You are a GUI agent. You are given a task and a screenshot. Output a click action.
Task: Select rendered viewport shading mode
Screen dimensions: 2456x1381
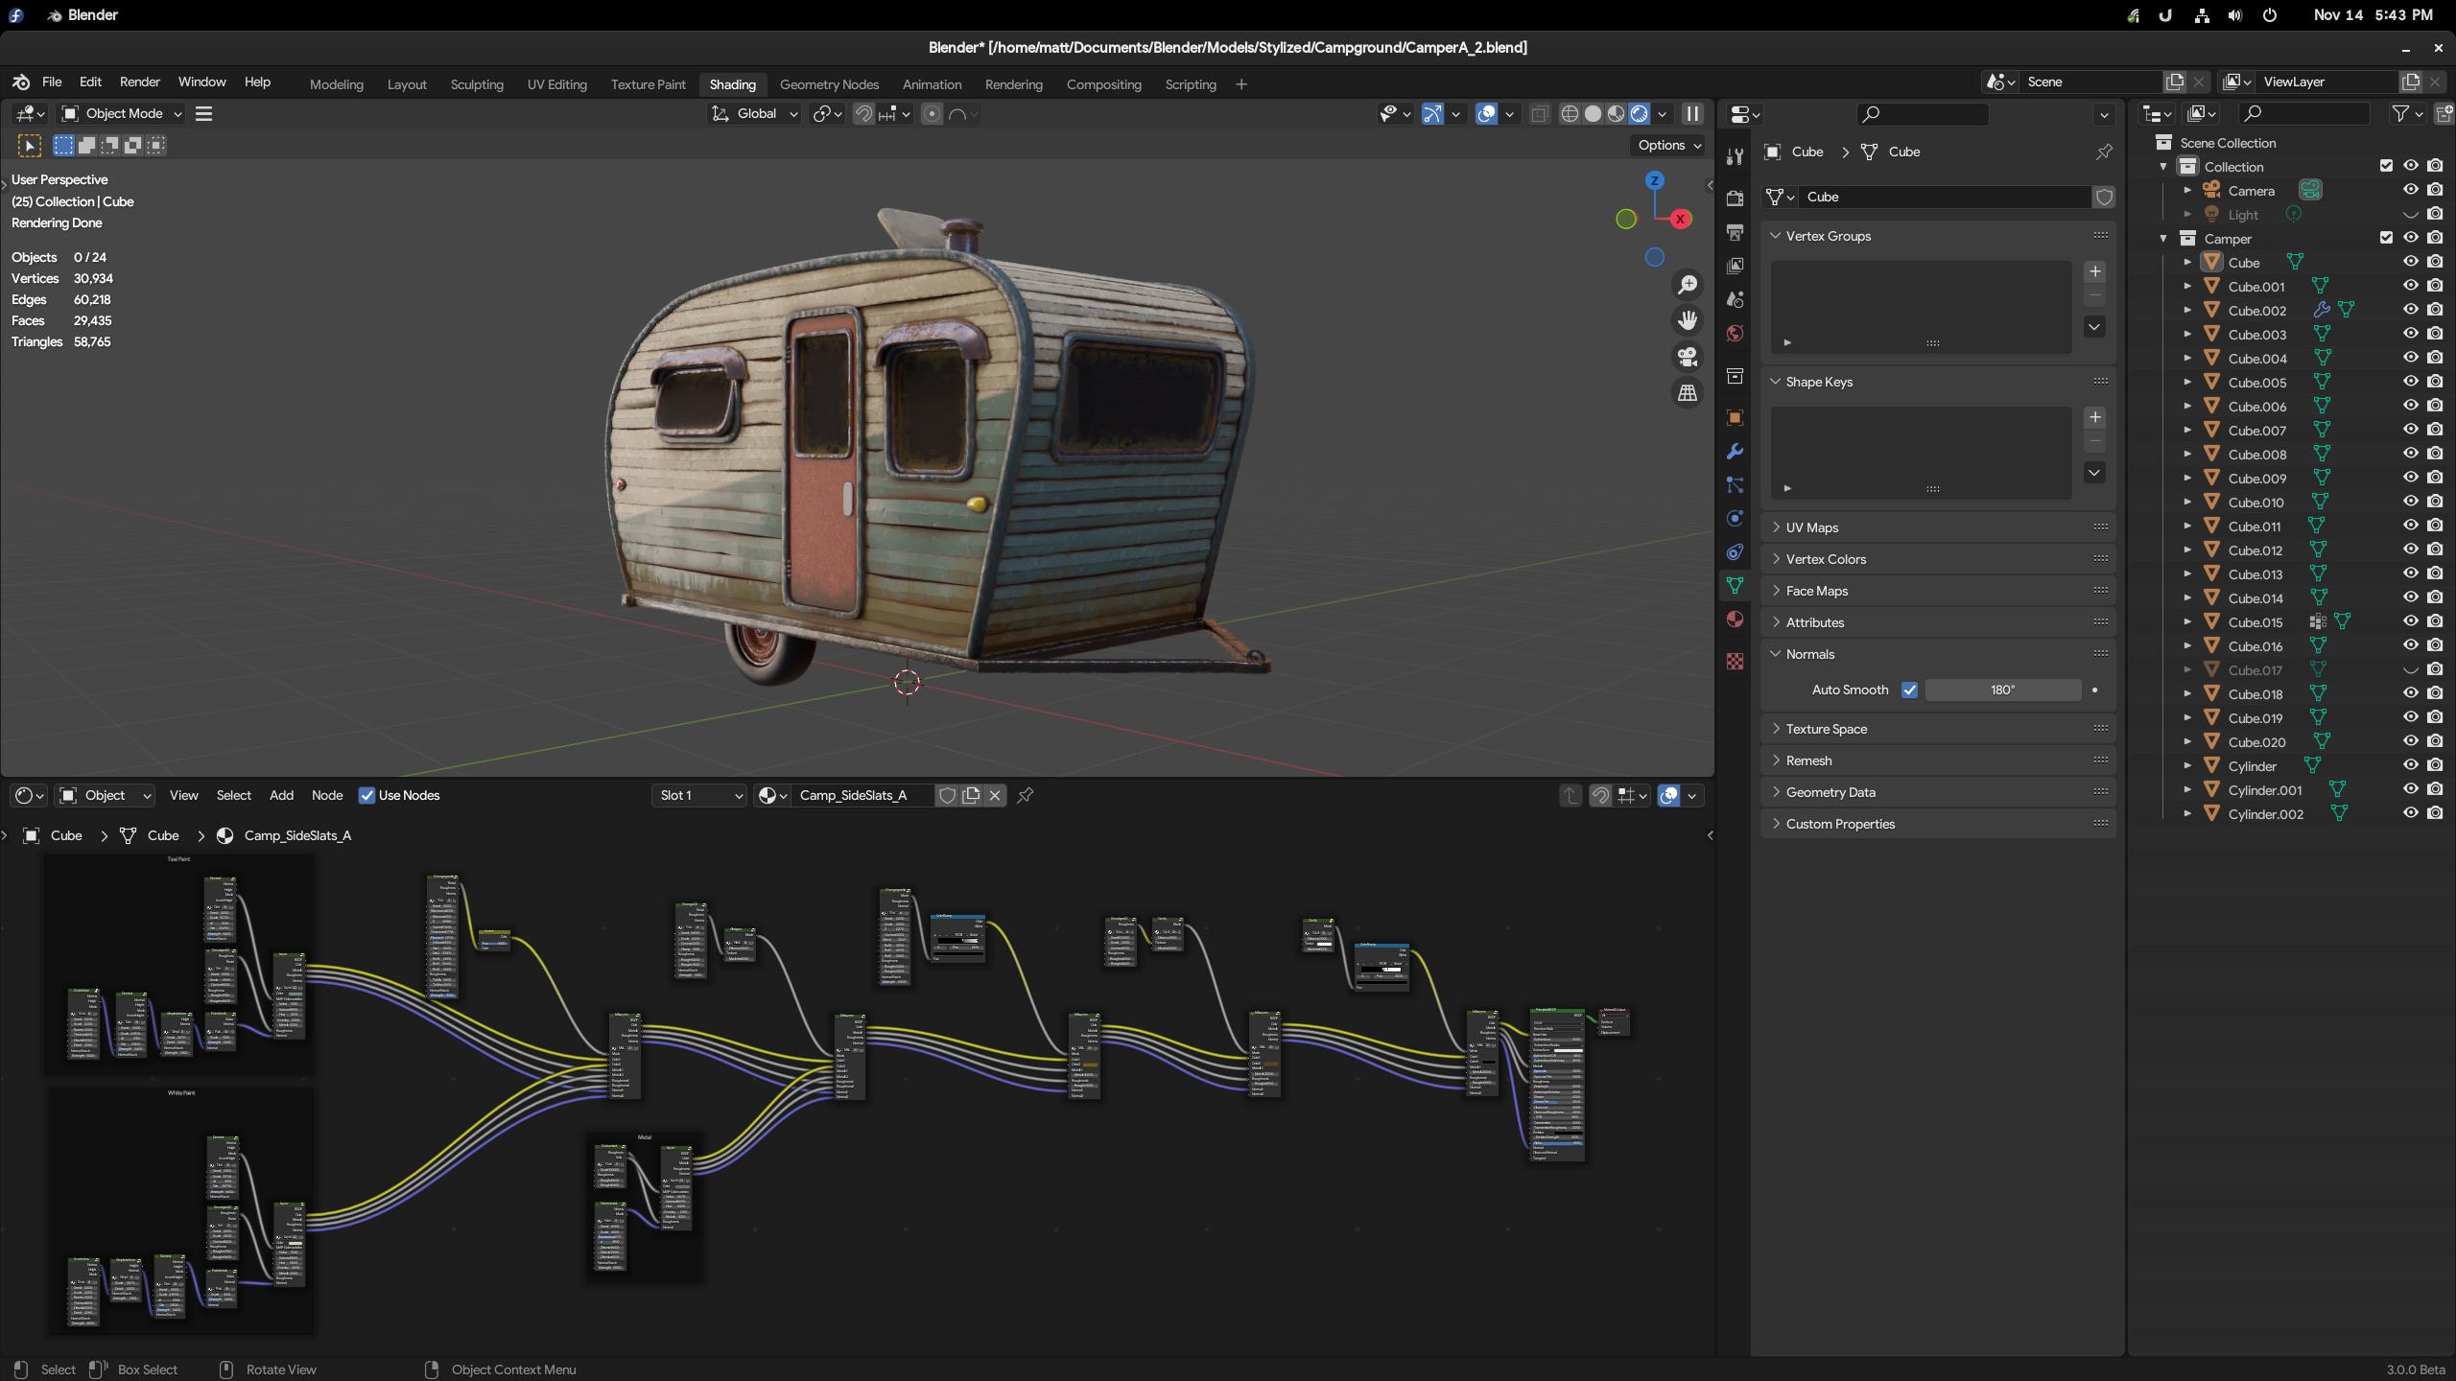[x=1640, y=114]
